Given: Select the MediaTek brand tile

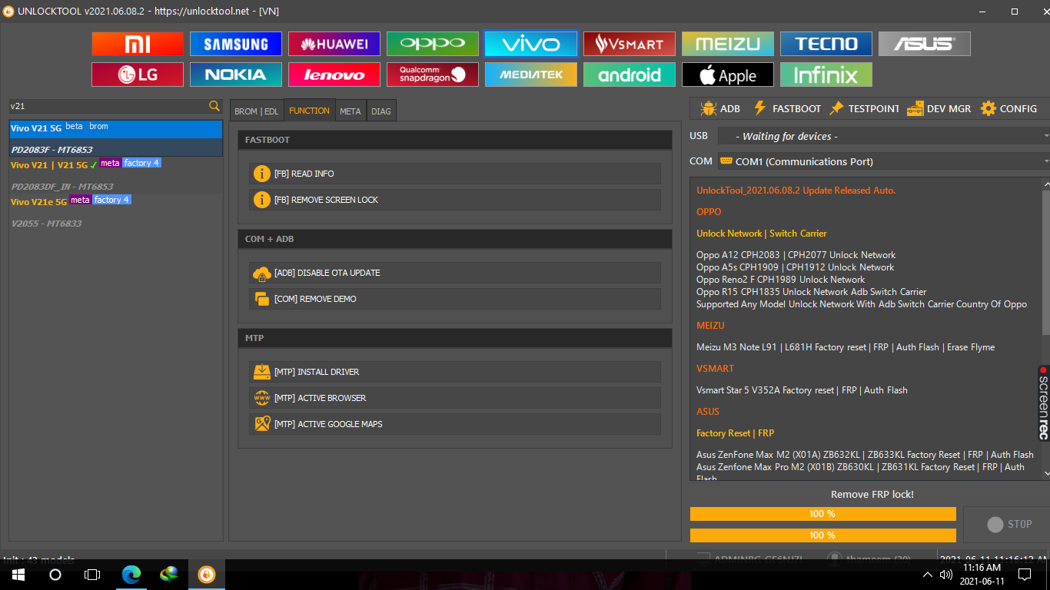Looking at the screenshot, I should click(531, 75).
